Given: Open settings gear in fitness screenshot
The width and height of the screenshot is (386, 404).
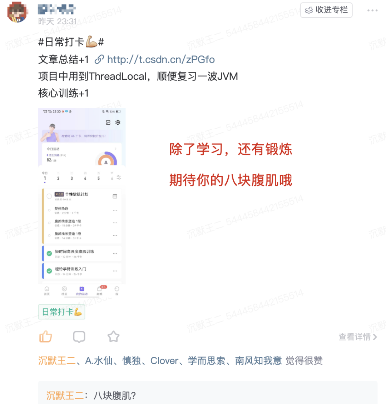Looking at the screenshot, I should (x=118, y=123).
